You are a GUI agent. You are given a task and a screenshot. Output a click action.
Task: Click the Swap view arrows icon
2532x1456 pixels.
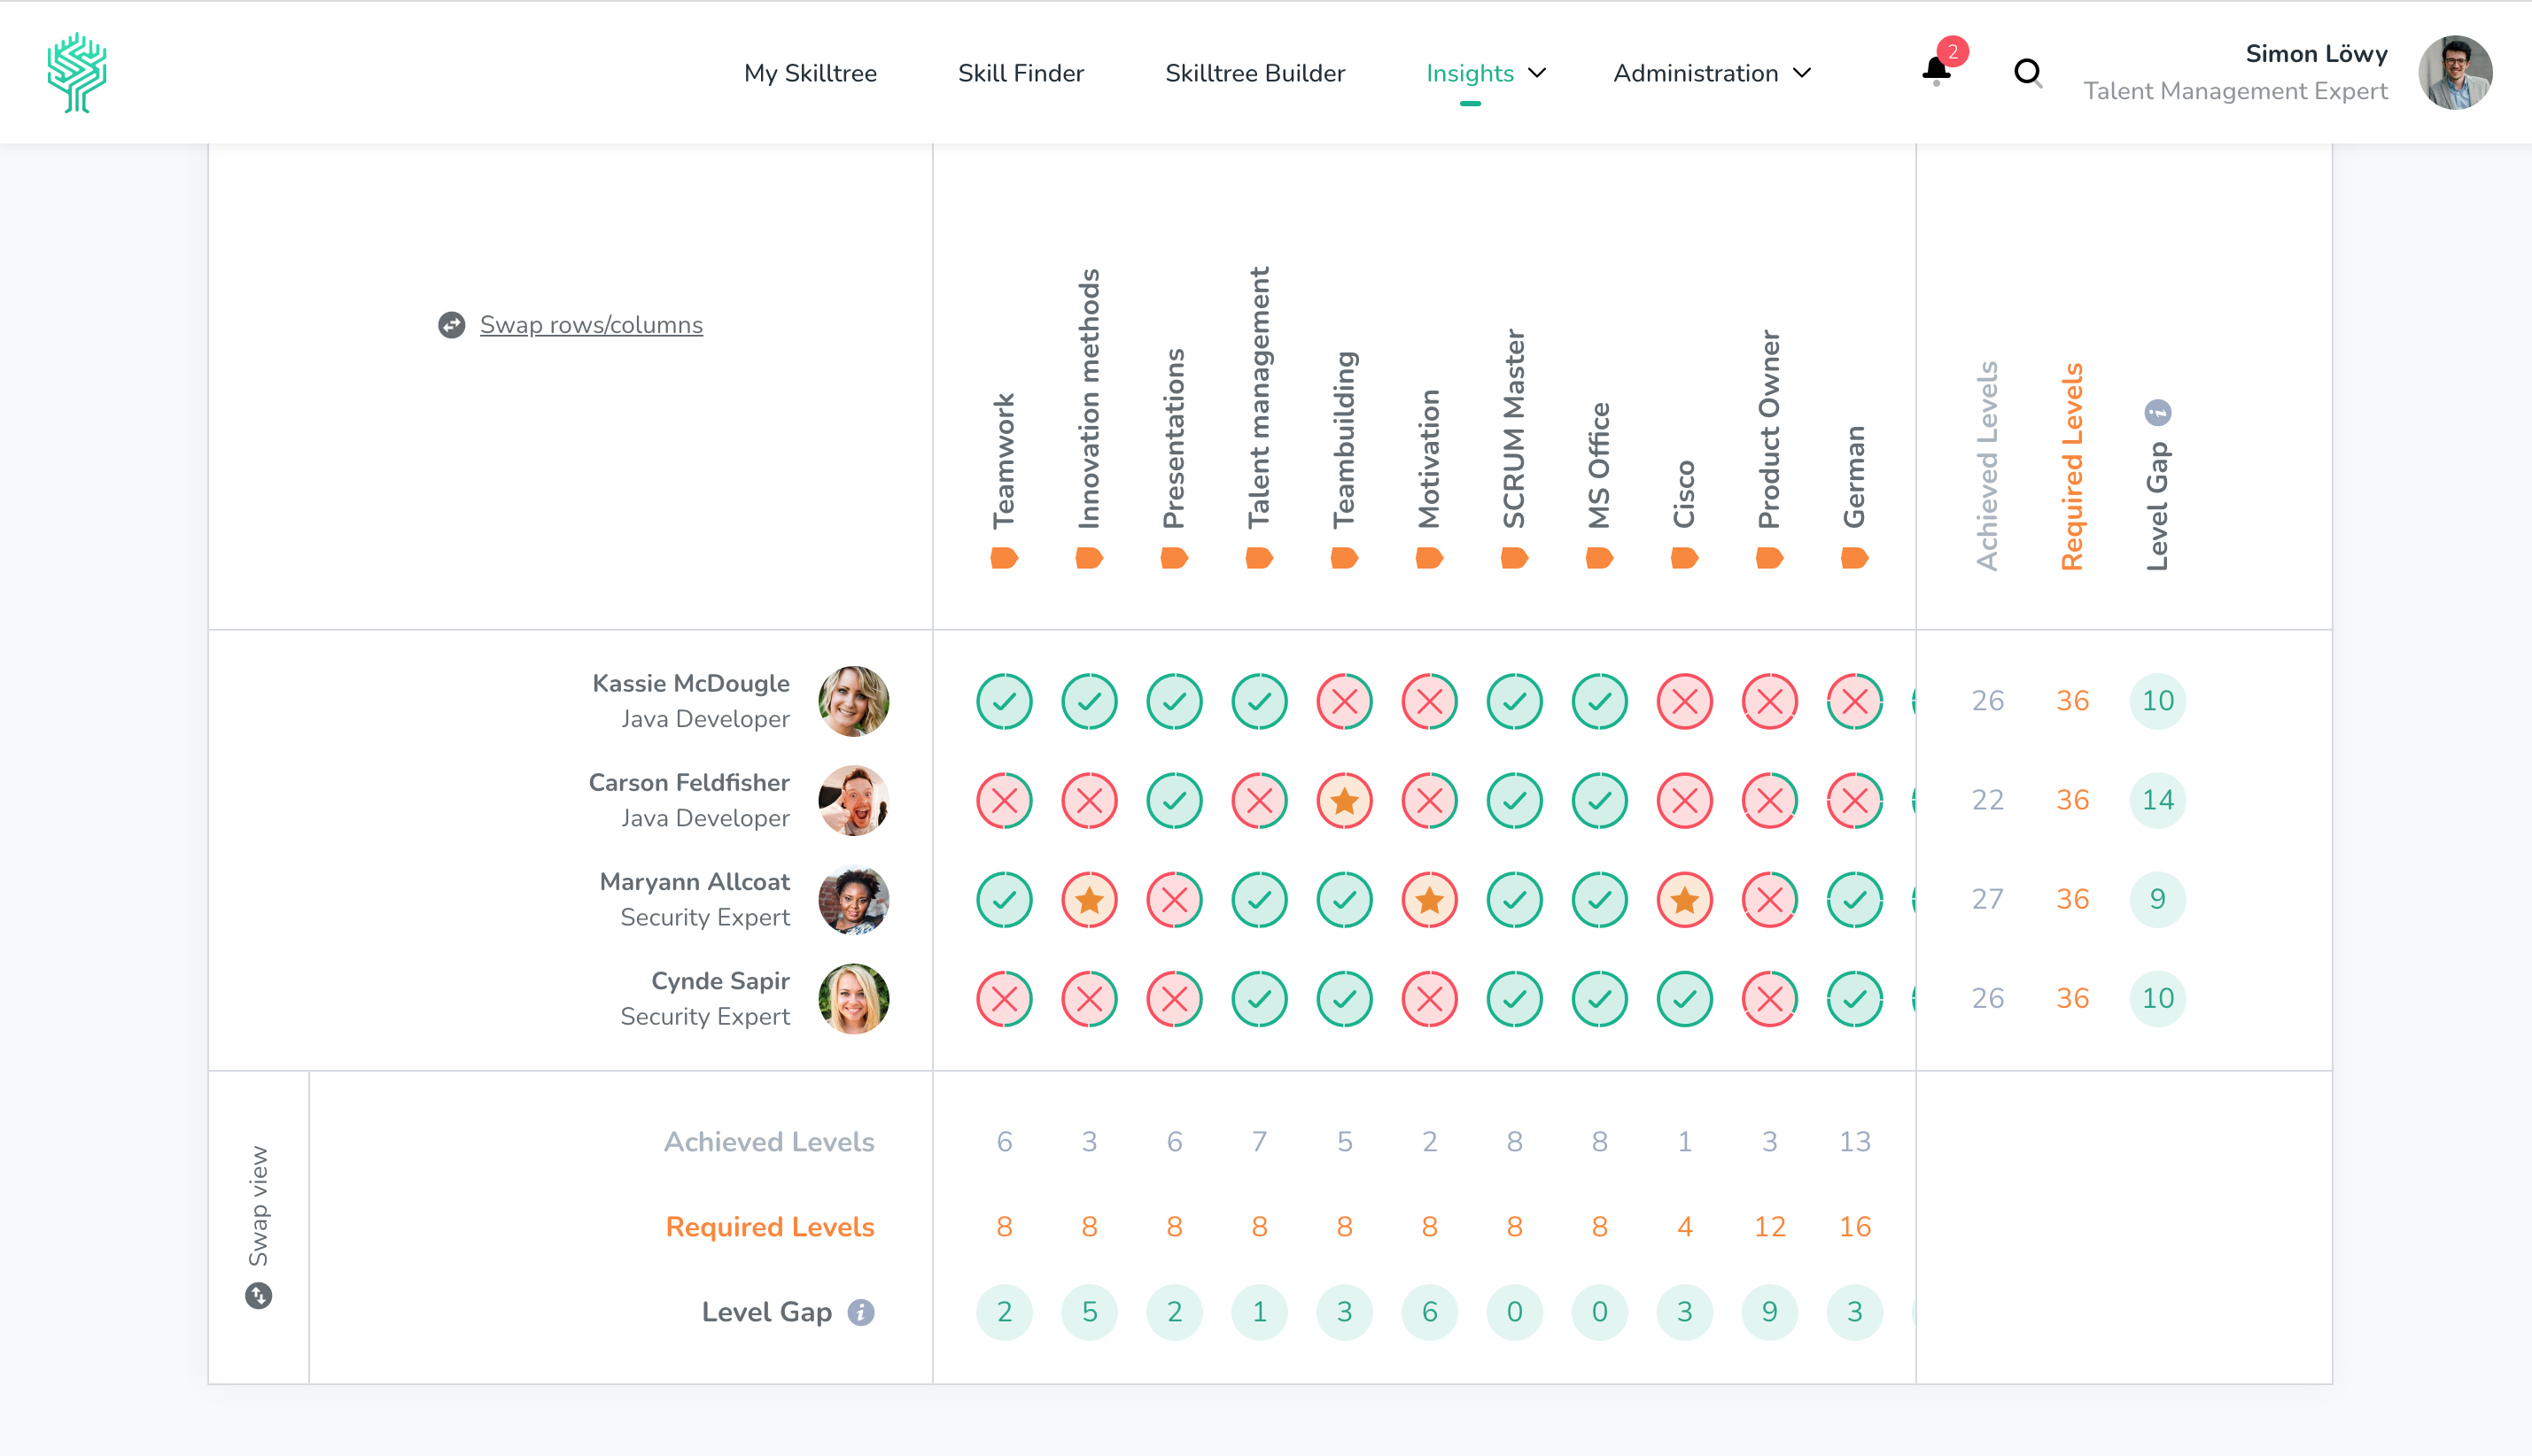coord(259,1296)
